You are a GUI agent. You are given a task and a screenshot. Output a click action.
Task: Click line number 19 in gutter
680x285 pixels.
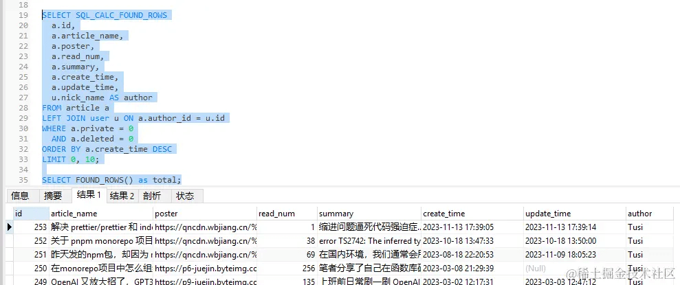[x=23, y=15]
